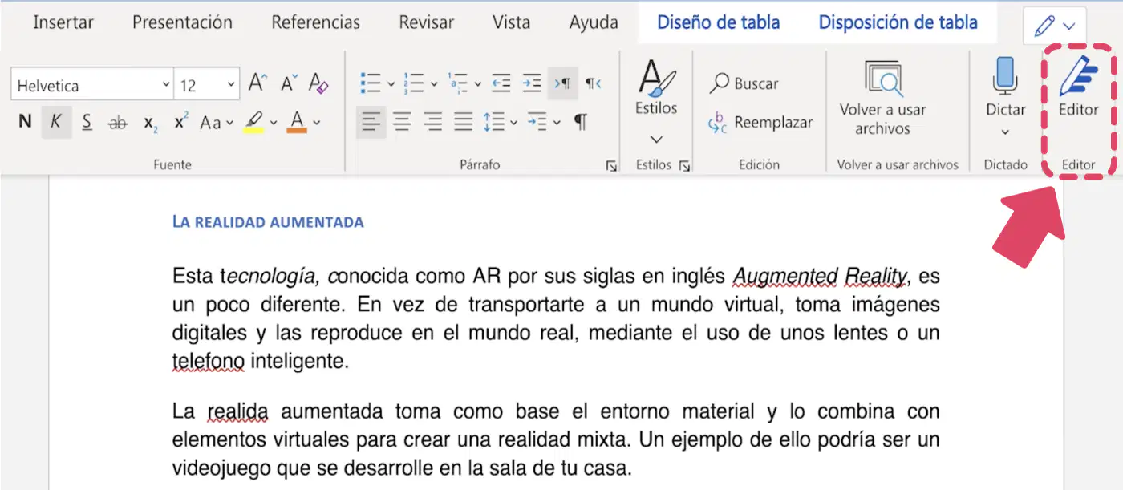The height and width of the screenshot is (490, 1123).
Task: Open highlight color dropdown arrow
Action: point(273,123)
